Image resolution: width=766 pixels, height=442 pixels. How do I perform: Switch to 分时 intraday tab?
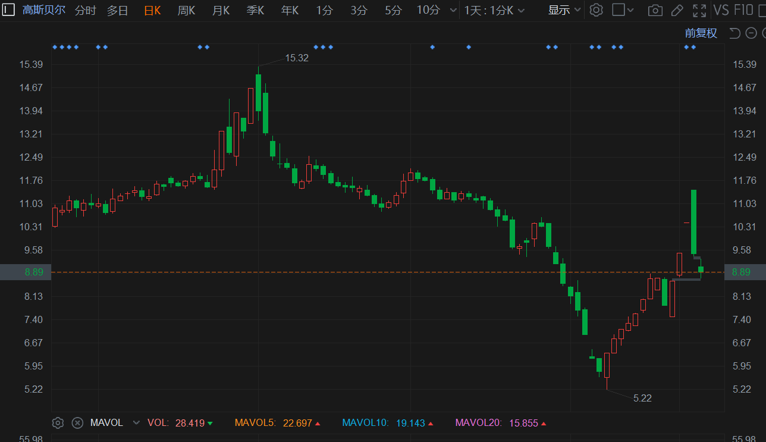point(85,10)
